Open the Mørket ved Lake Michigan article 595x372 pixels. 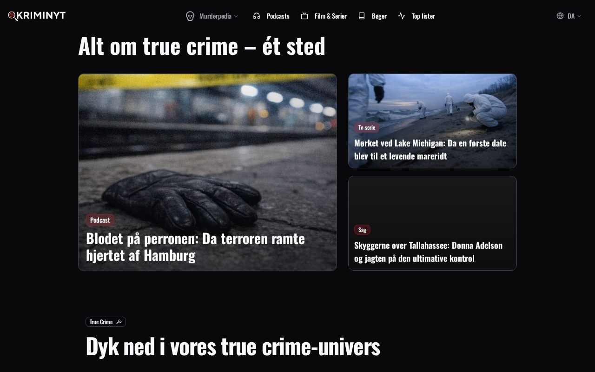click(430, 149)
